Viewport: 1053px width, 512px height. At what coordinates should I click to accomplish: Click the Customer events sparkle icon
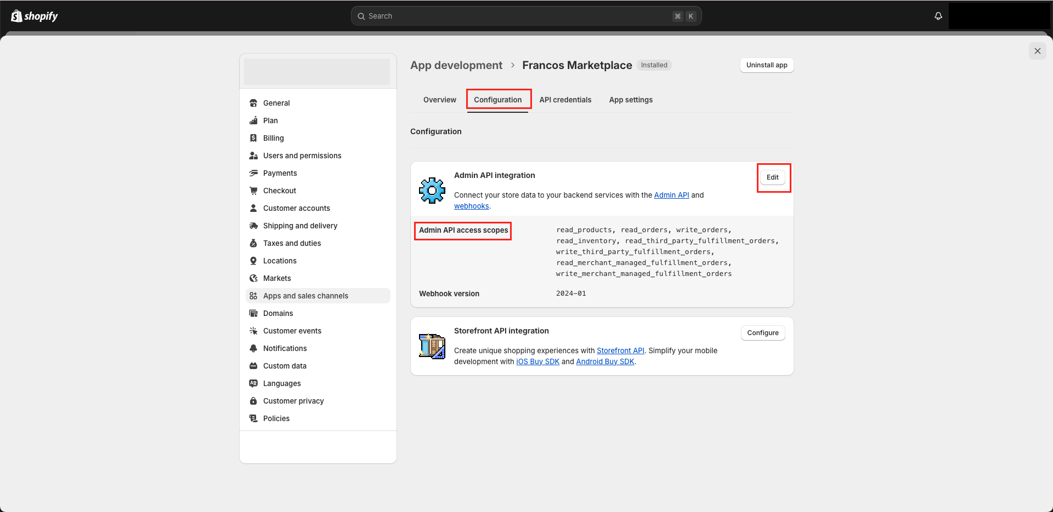click(253, 331)
